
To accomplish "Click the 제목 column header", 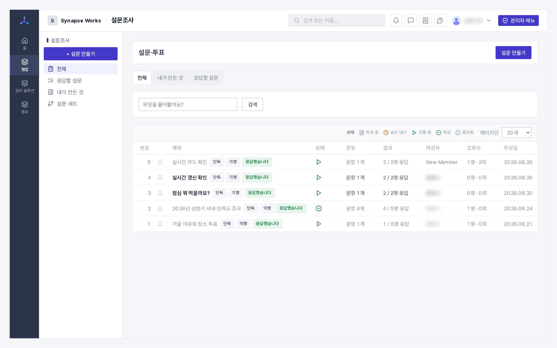I will (x=177, y=148).
